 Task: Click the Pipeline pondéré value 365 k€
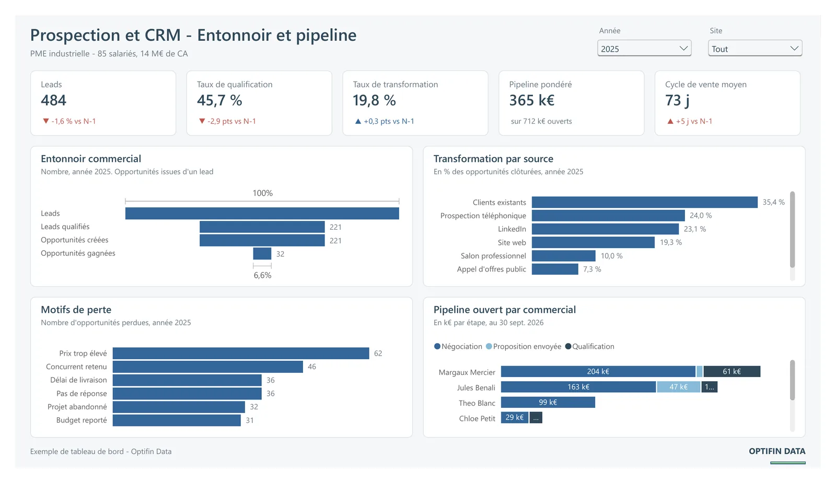point(532,100)
